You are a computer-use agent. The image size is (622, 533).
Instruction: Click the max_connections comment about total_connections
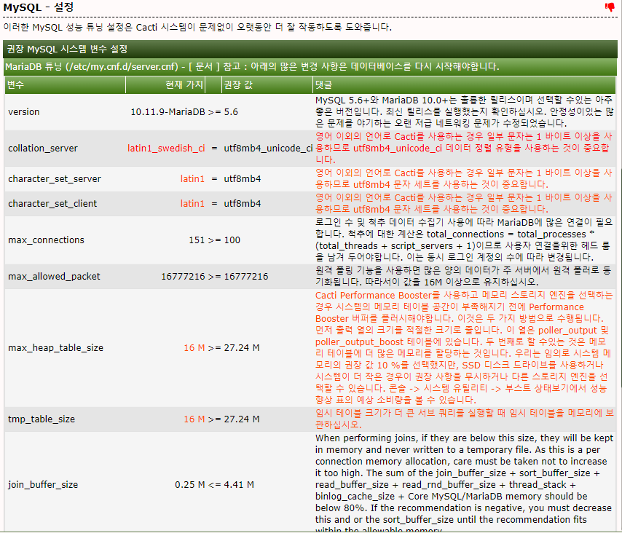(463, 240)
